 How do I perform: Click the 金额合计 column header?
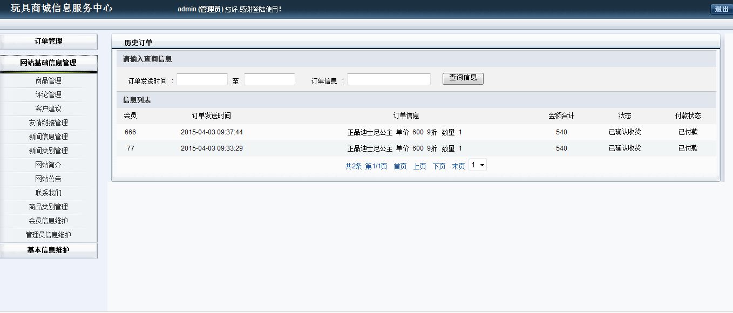point(561,115)
